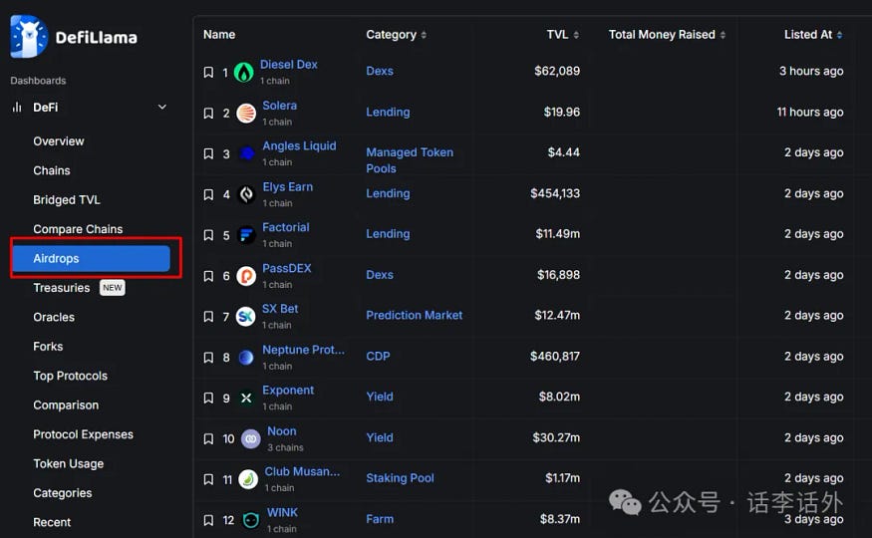Image resolution: width=872 pixels, height=538 pixels.
Task: Open the Farm category link
Action: (x=380, y=519)
